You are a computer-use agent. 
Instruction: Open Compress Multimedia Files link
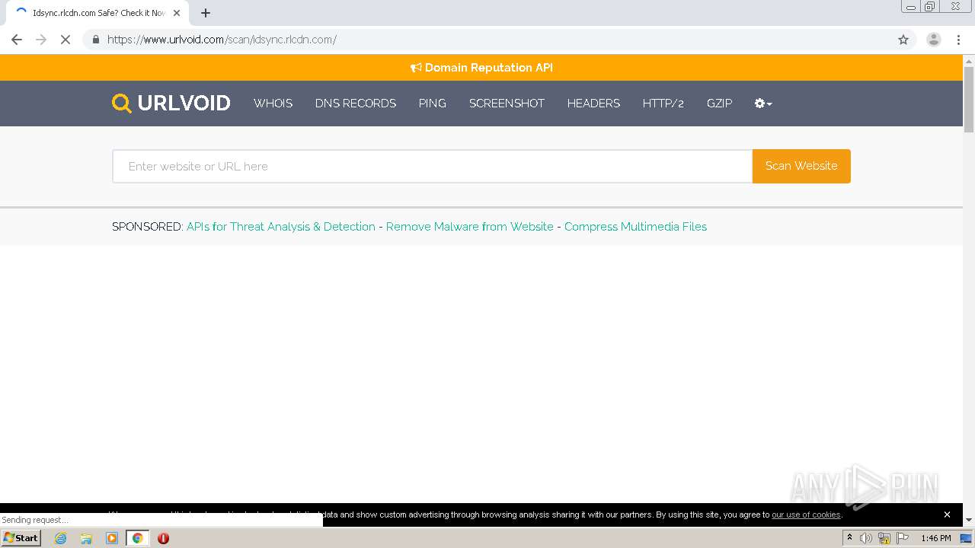[x=635, y=227]
